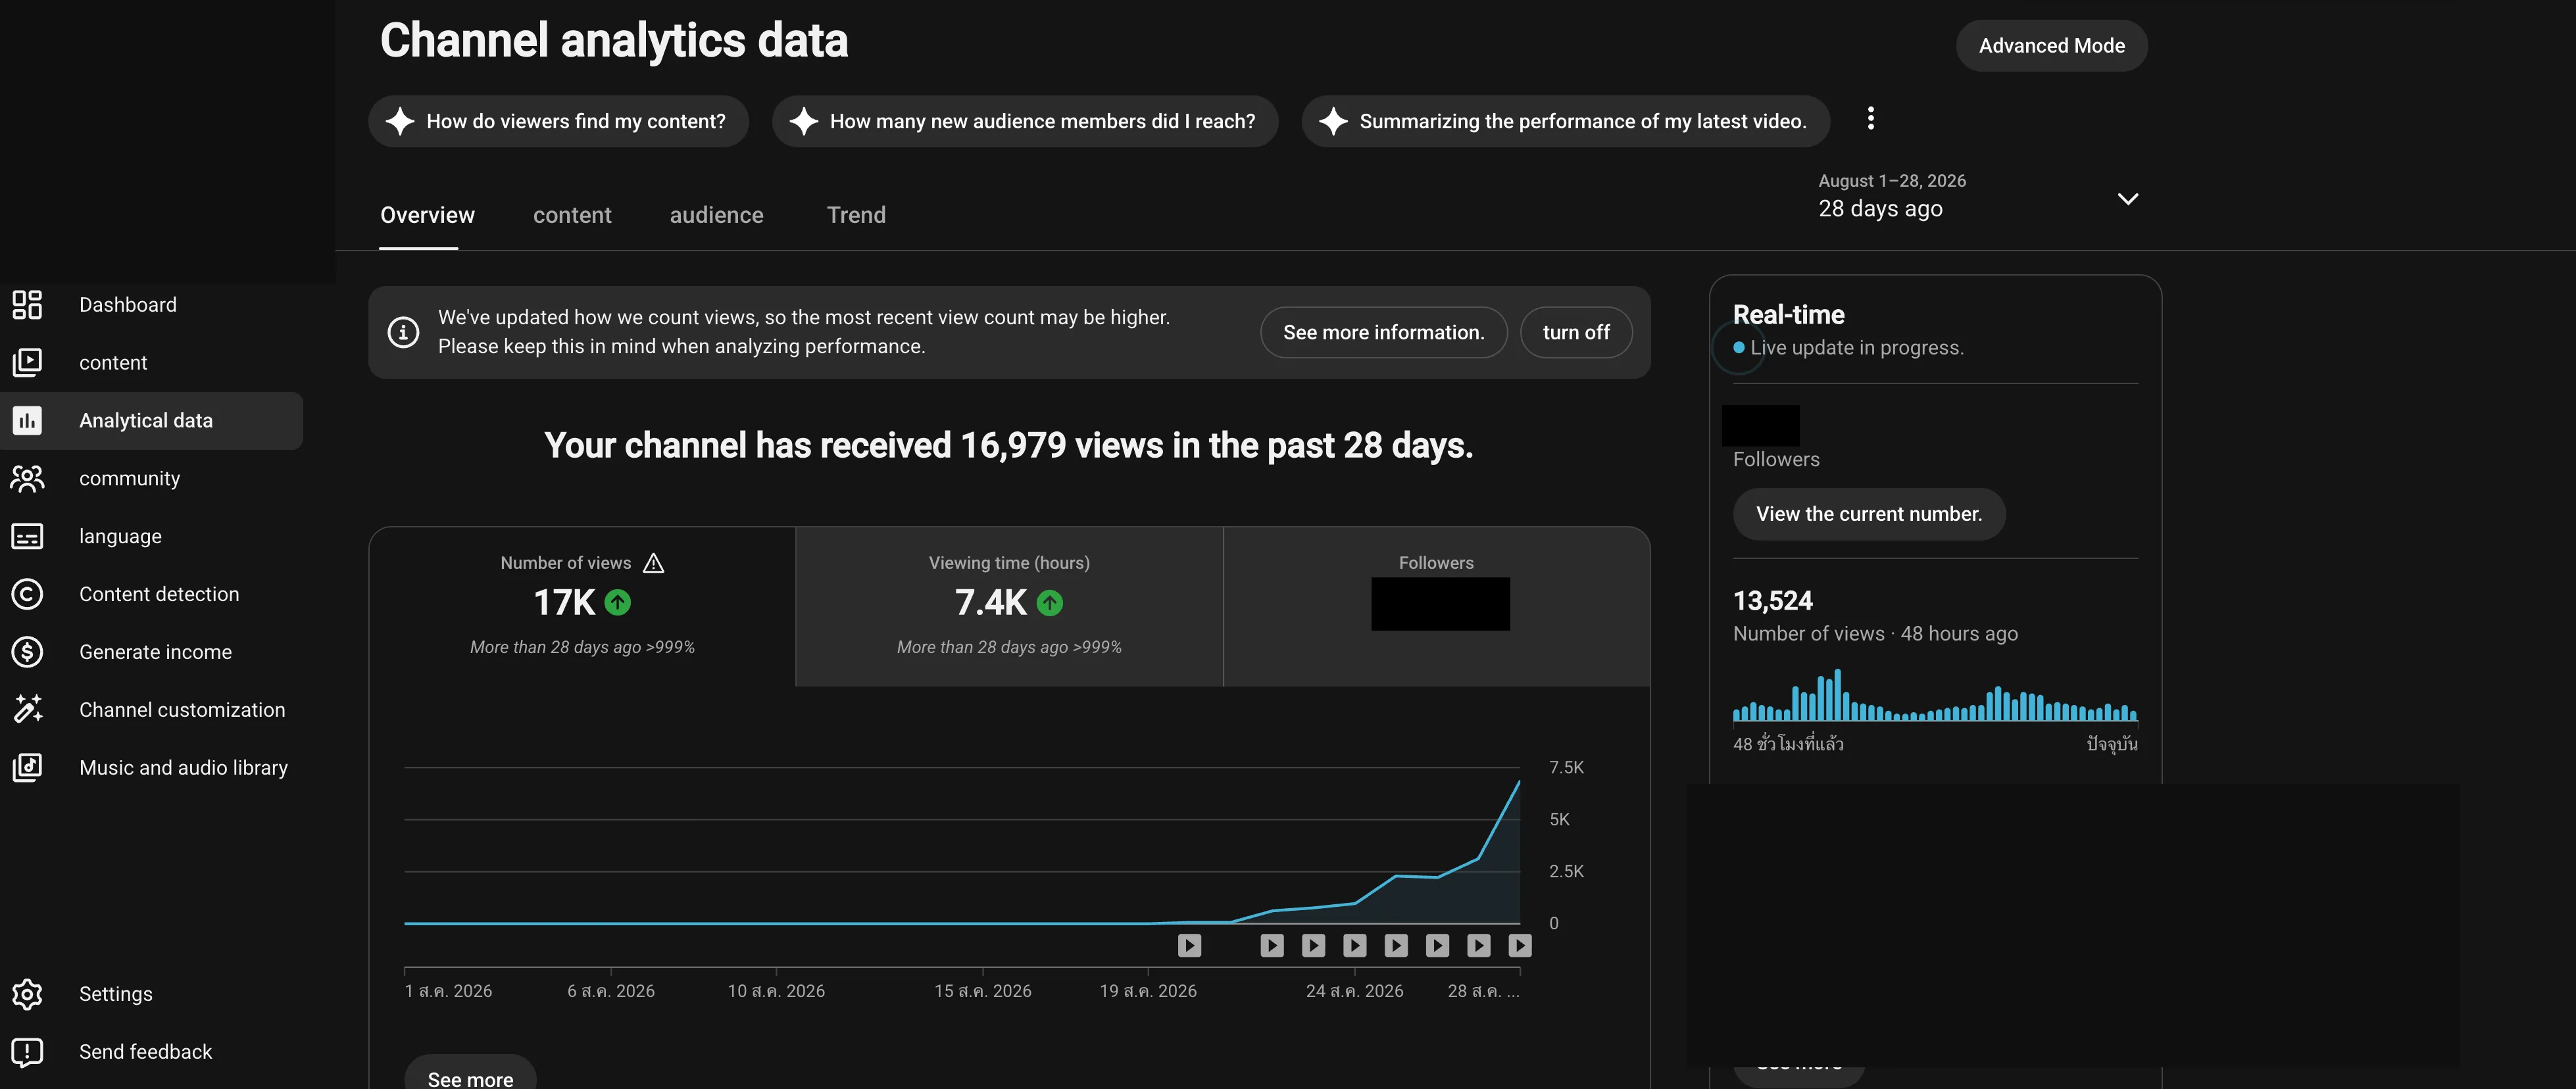Open the Content detection copyright icon
The width and height of the screenshot is (2576, 1089).
(27, 594)
